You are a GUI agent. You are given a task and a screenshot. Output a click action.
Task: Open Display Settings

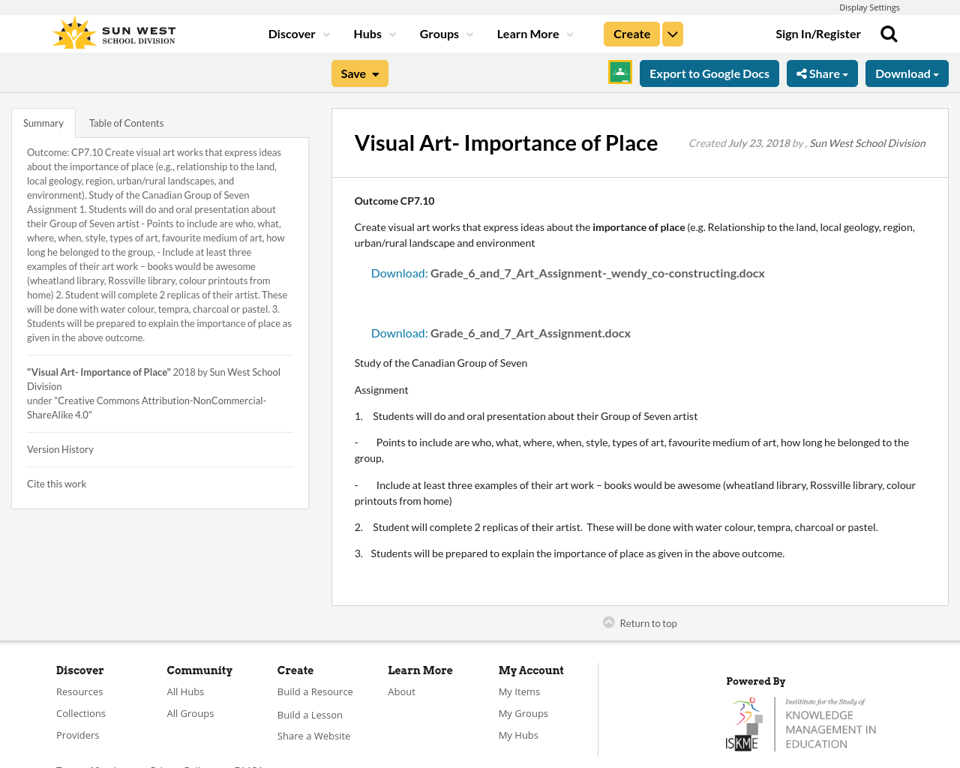[x=869, y=7]
